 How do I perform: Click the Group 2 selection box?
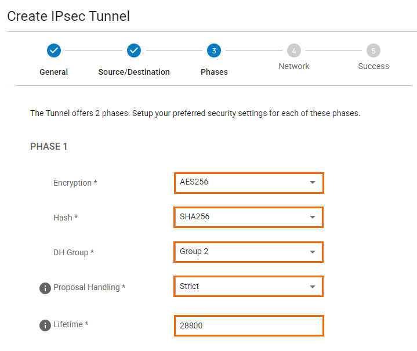238,252
